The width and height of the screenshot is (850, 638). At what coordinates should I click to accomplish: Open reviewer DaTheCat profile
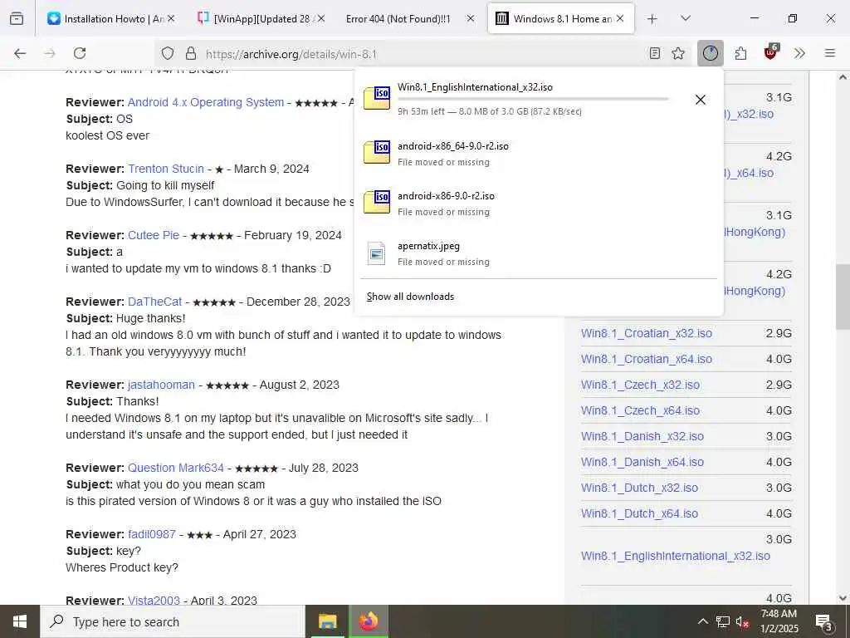pos(154,302)
